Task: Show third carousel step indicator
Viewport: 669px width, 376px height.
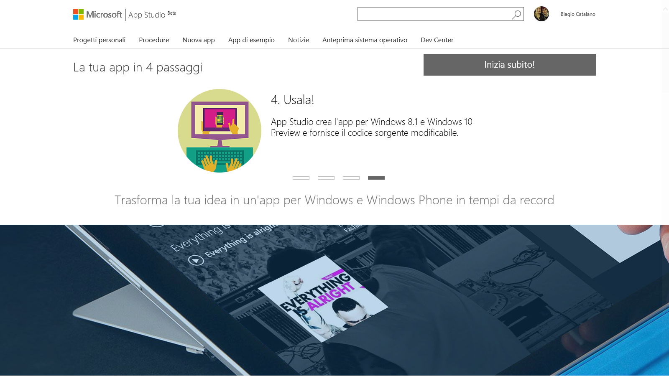Action: coord(351,178)
